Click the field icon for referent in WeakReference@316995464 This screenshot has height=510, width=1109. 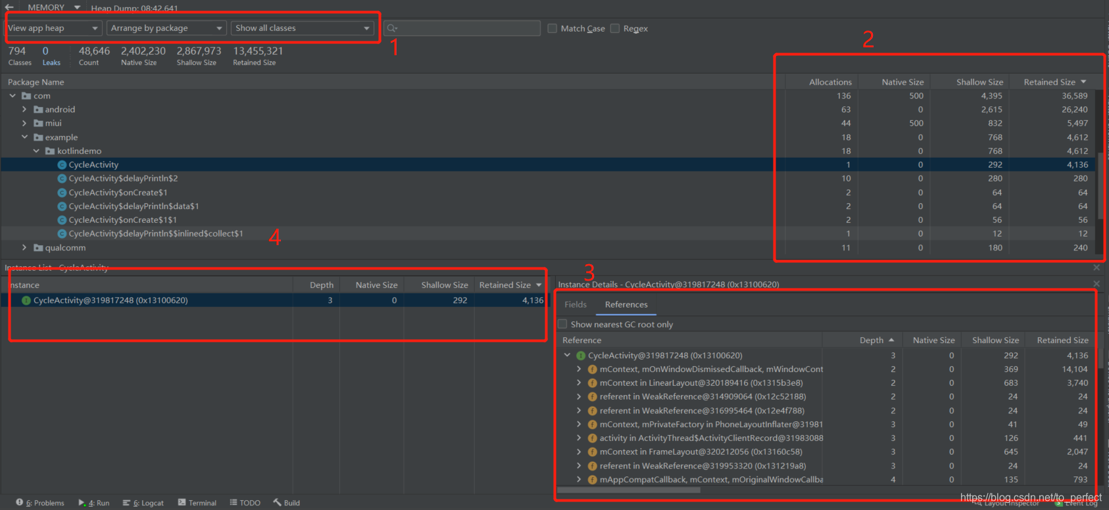point(592,411)
